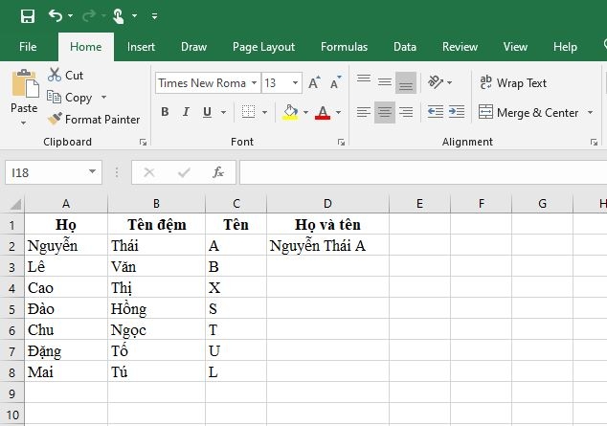Viewport: 607px width, 426px height.
Task: Click the Enter checkmark in formula bar
Action: click(184, 172)
